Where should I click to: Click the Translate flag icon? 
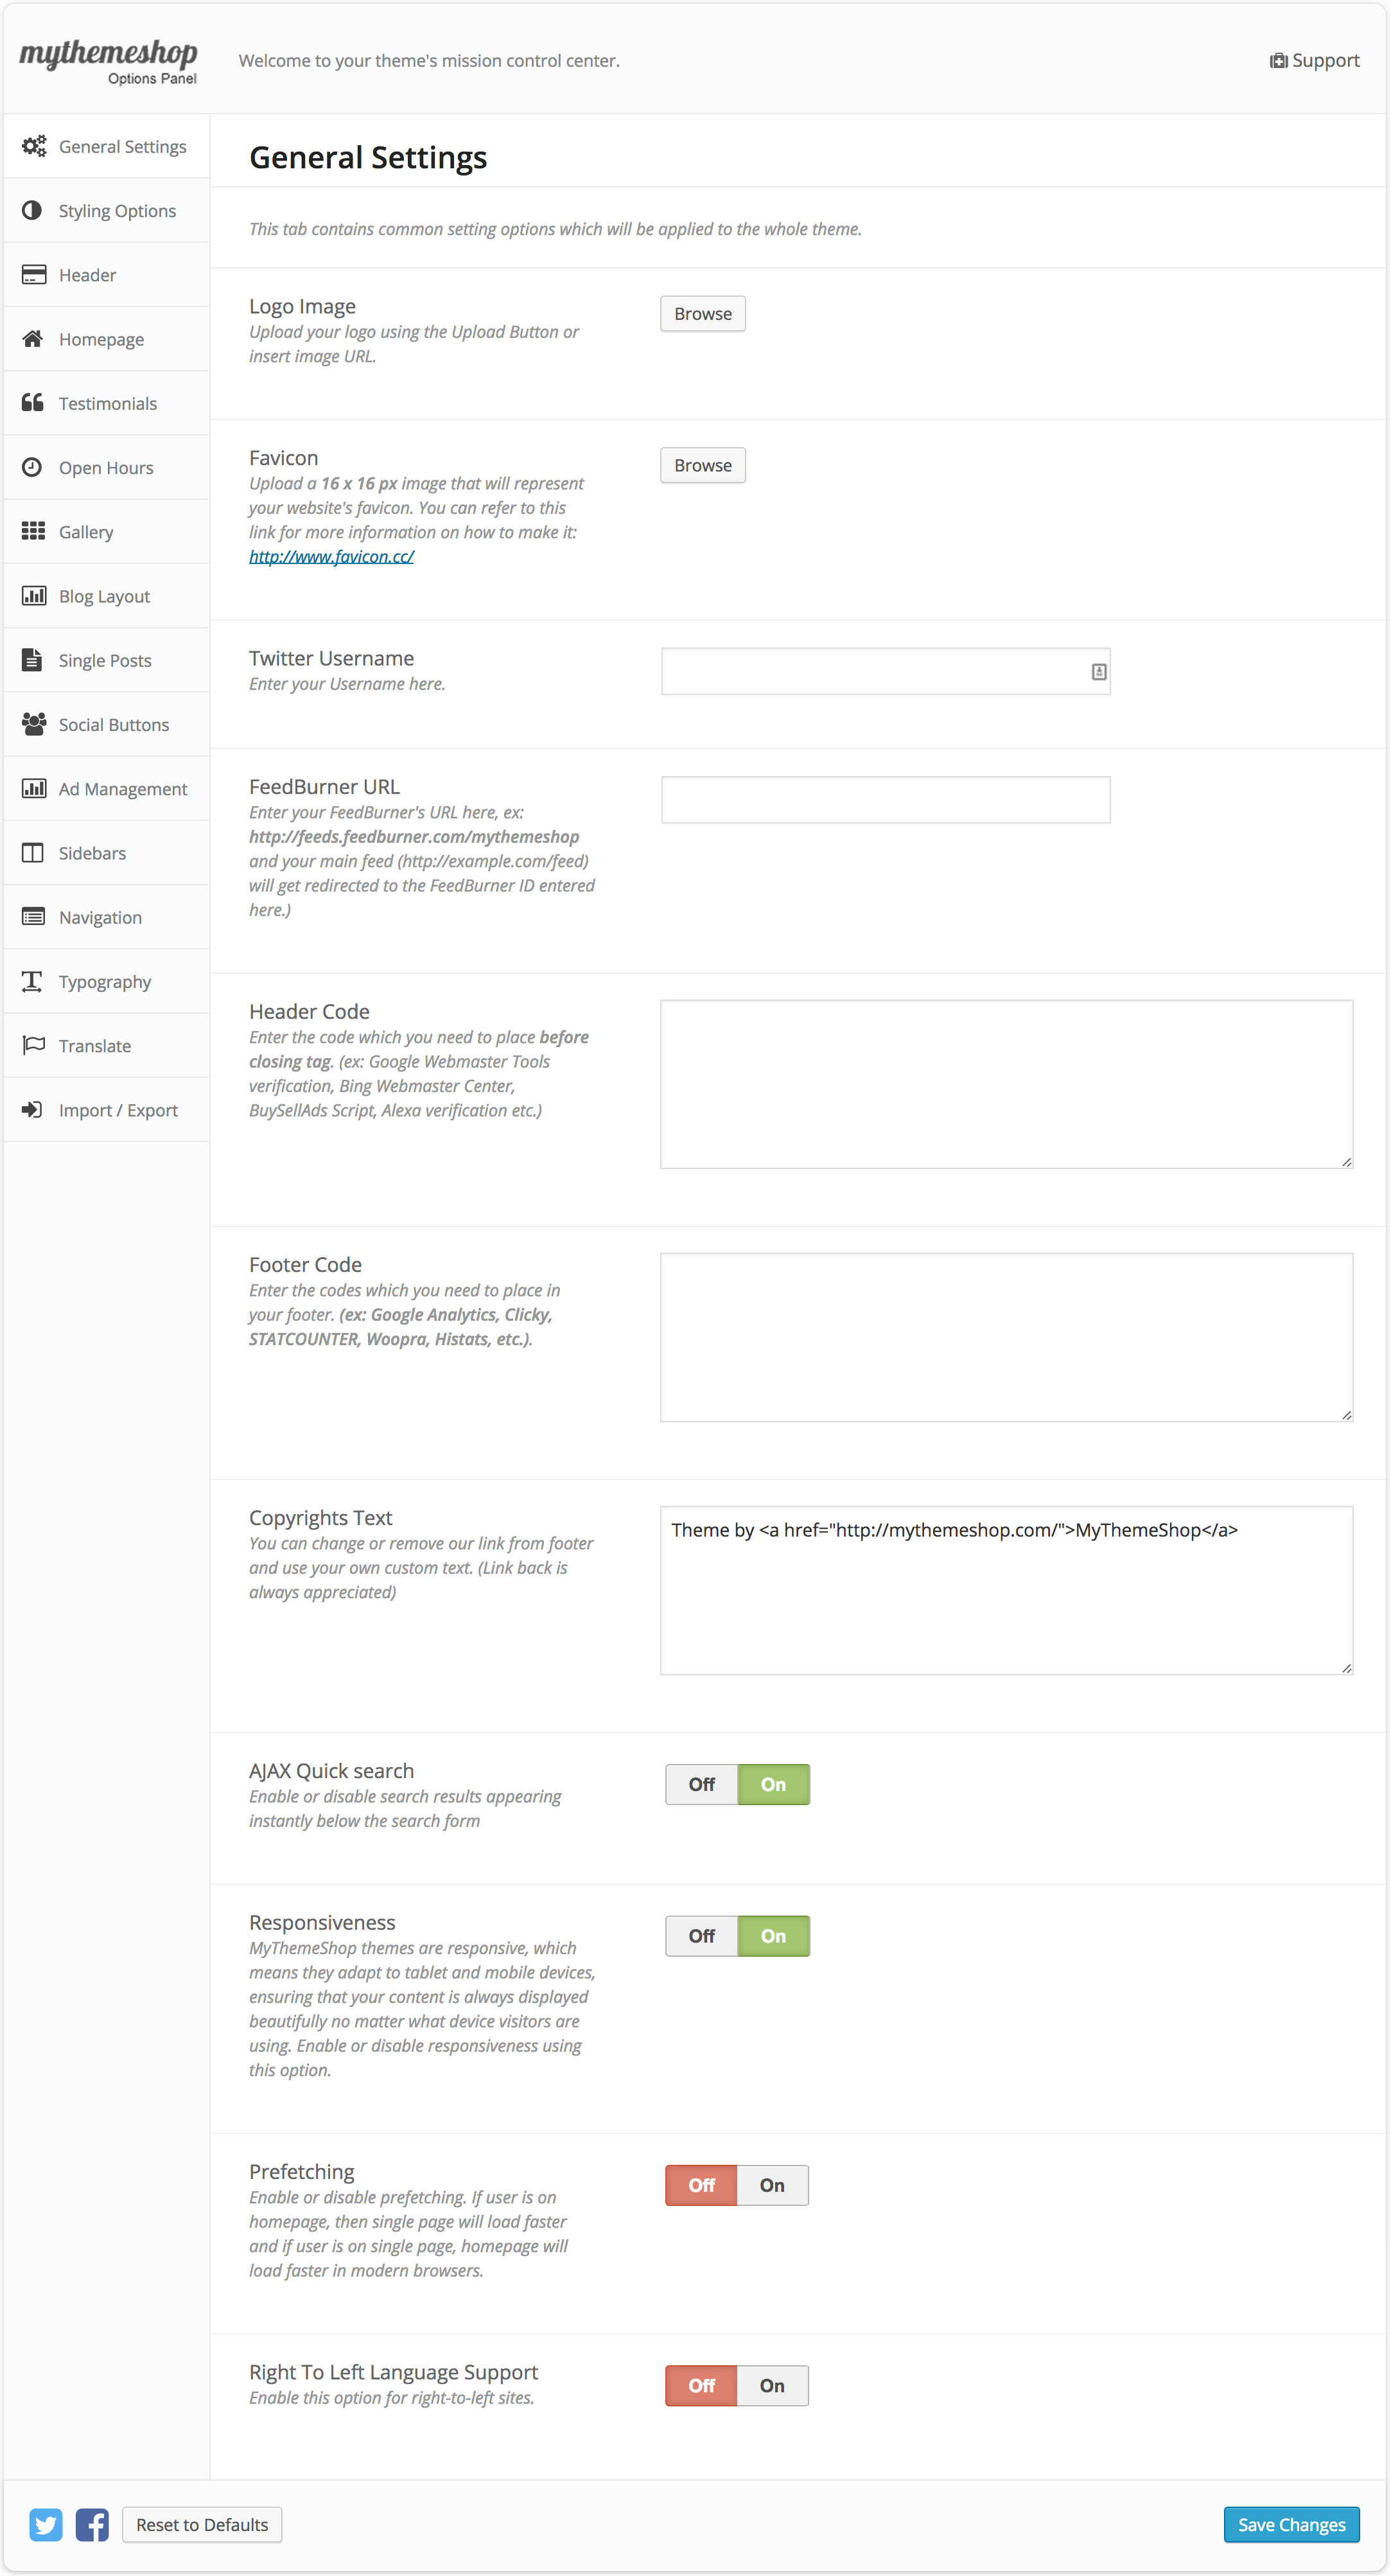[x=33, y=1045]
